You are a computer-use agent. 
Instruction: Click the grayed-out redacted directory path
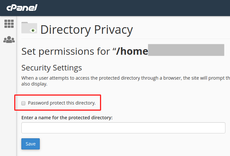pyautogui.click(x=186, y=50)
